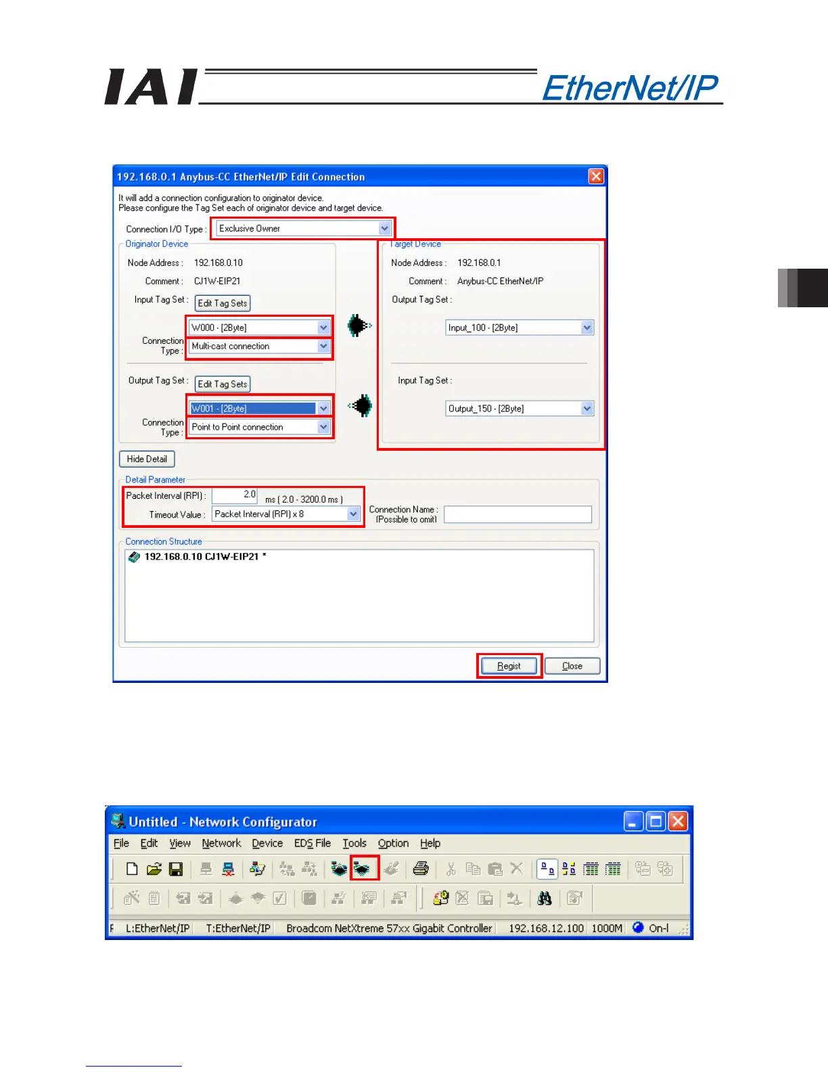The height and width of the screenshot is (1072, 828).
Task: Open the View menu
Action: [180, 843]
